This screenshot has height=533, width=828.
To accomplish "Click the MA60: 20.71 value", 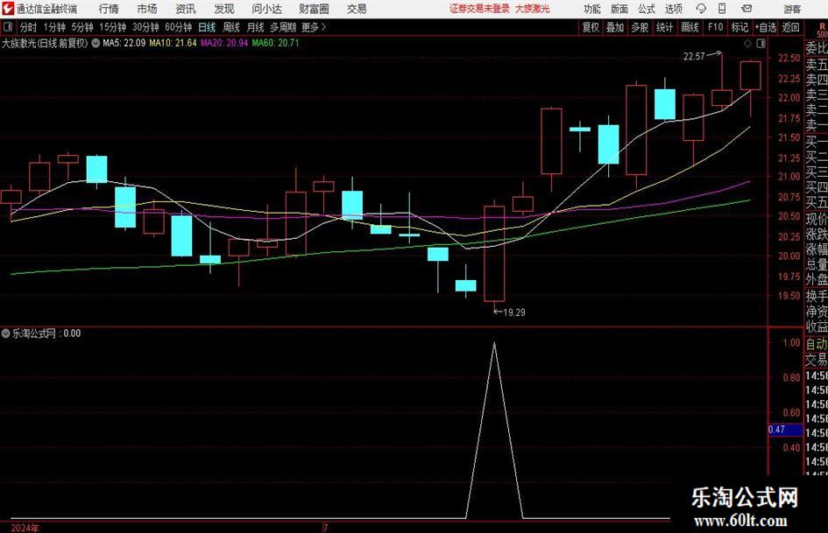I will (x=276, y=43).
